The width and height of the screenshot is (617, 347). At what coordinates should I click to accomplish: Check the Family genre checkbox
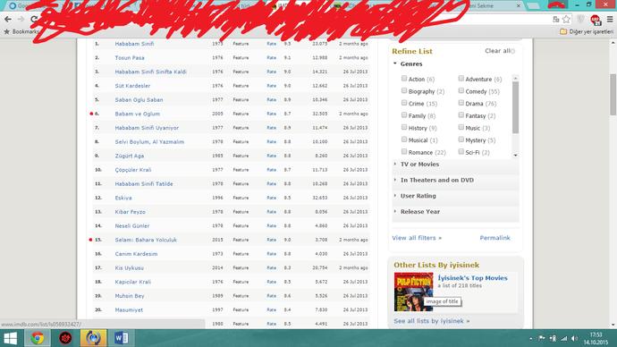click(x=404, y=114)
